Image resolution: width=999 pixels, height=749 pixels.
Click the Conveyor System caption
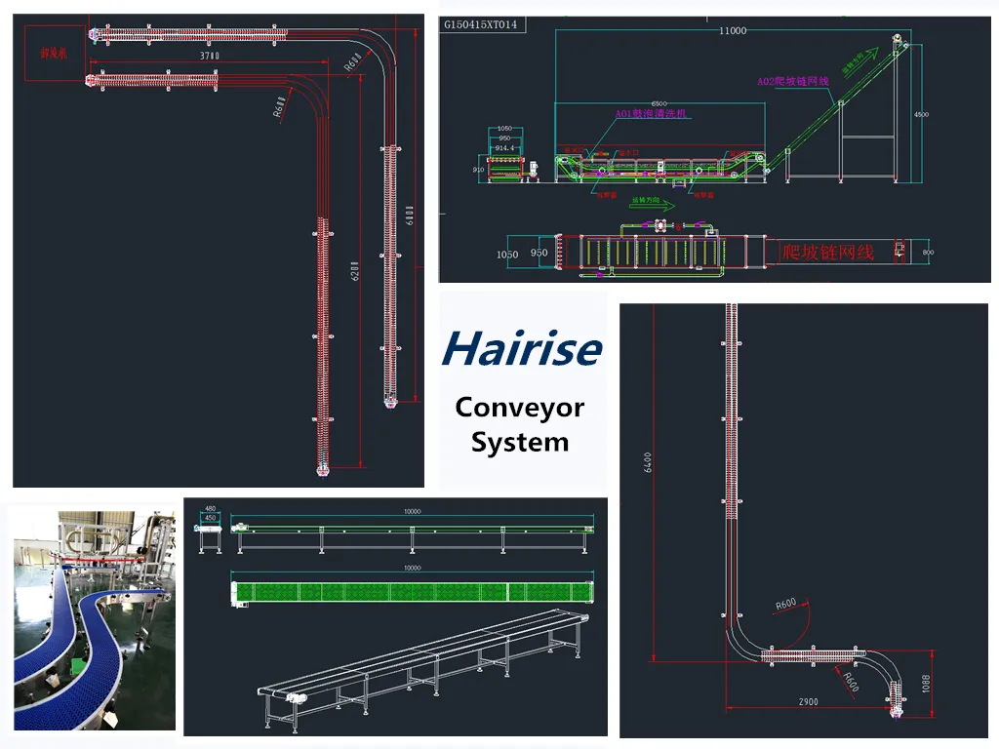[x=519, y=424]
